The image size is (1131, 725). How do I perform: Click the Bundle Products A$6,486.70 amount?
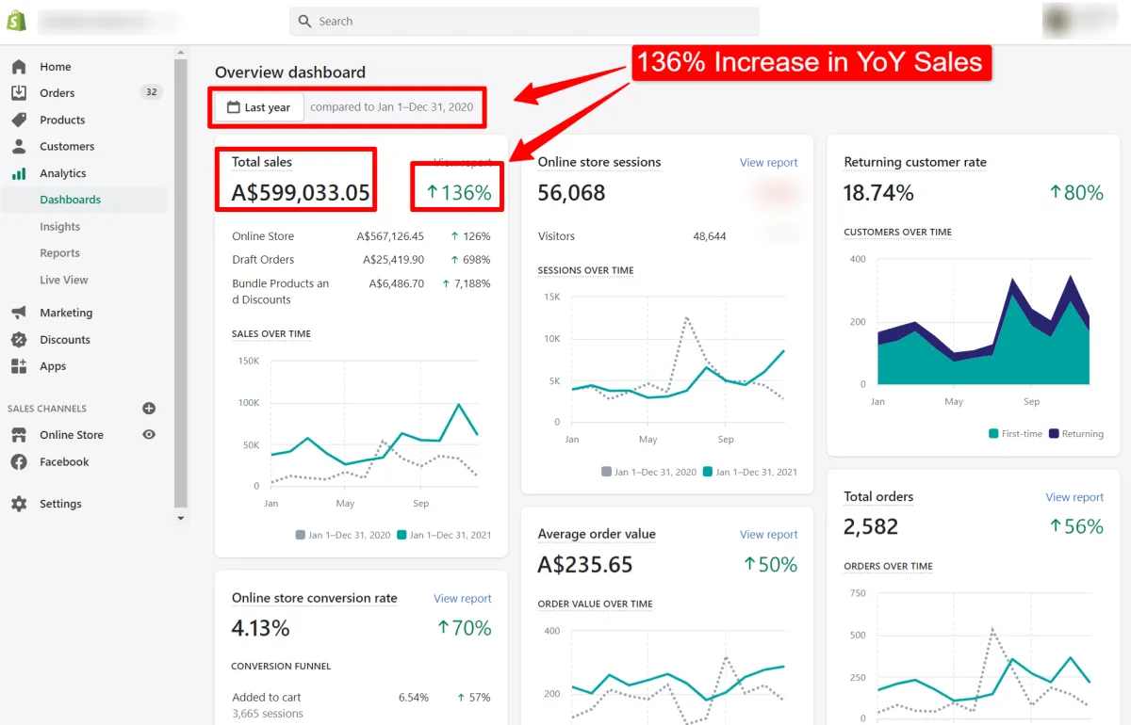point(397,283)
